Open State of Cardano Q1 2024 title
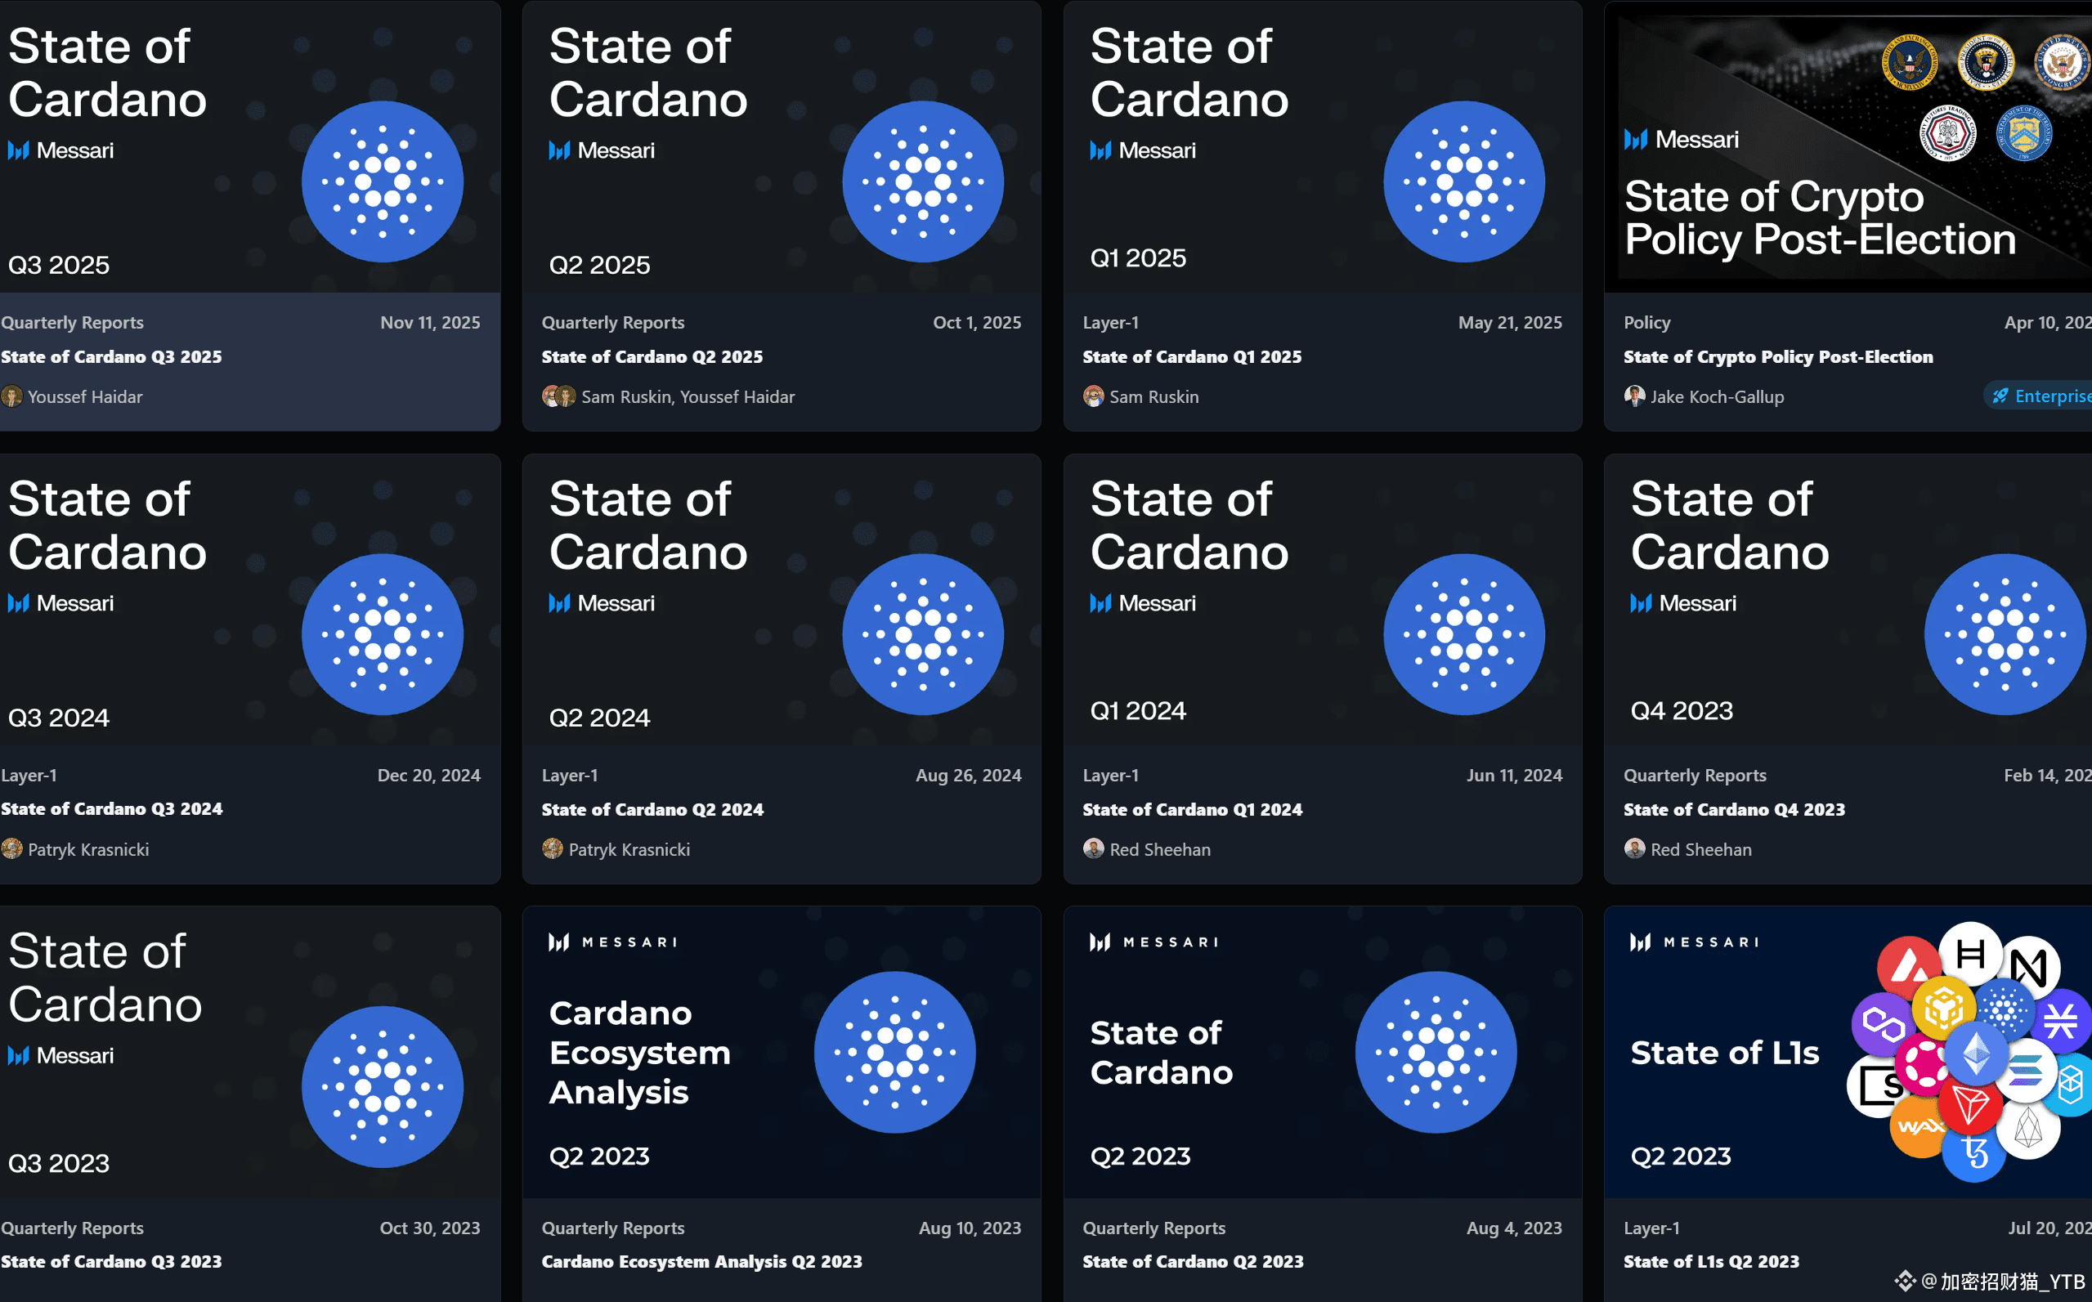2092x1302 pixels. click(1192, 809)
